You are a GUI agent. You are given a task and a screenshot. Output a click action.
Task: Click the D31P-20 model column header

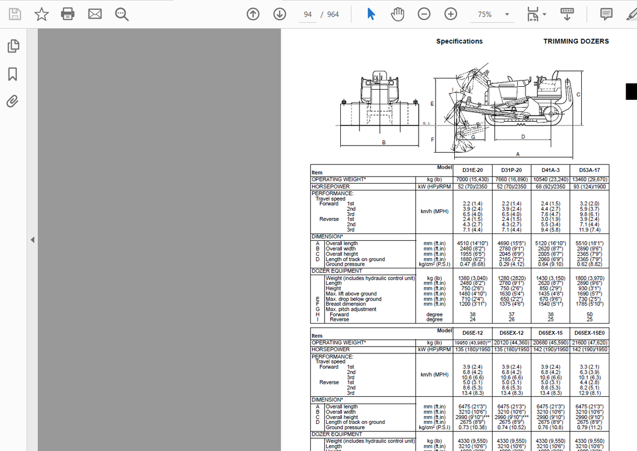(512, 170)
